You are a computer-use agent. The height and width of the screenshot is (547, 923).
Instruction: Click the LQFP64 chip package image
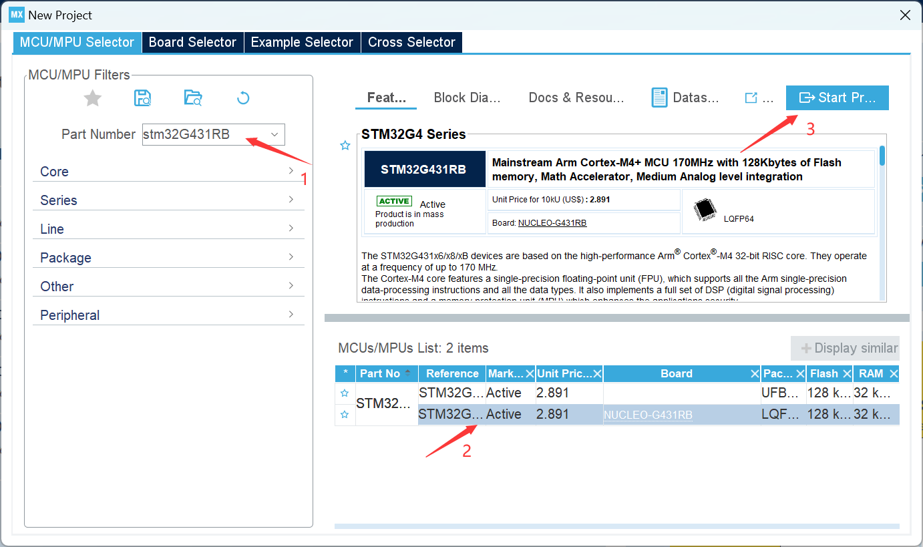pos(705,210)
